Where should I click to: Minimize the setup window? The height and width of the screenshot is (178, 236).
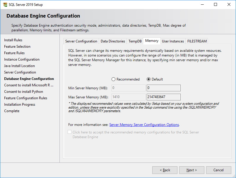[202, 4]
